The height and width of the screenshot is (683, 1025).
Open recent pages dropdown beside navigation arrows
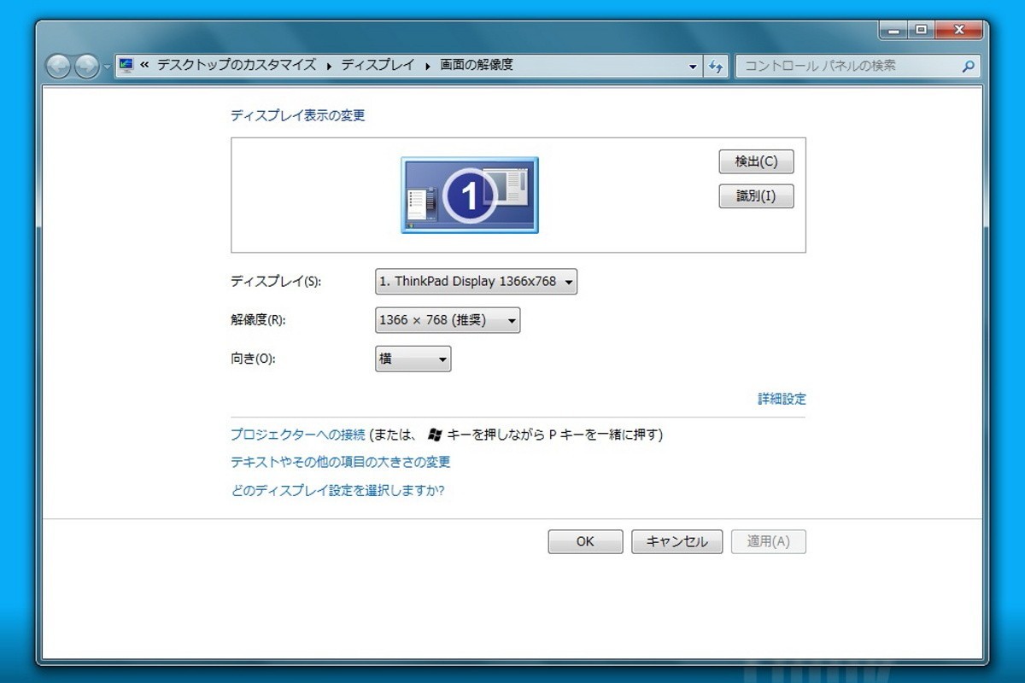click(106, 67)
